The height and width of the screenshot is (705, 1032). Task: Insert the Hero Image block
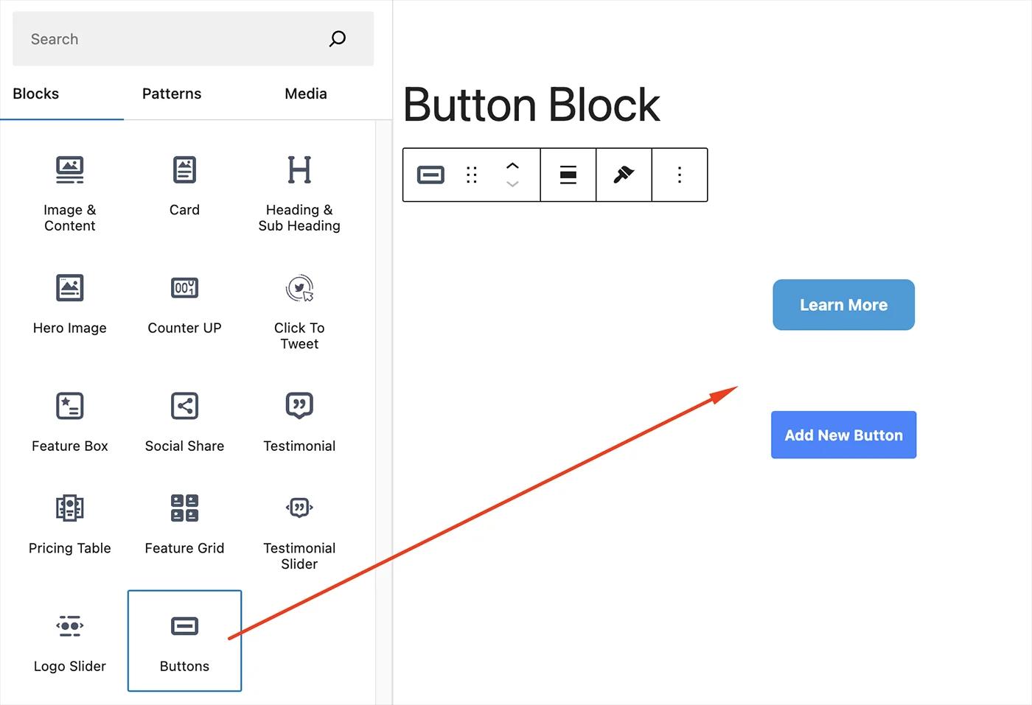(x=70, y=302)
